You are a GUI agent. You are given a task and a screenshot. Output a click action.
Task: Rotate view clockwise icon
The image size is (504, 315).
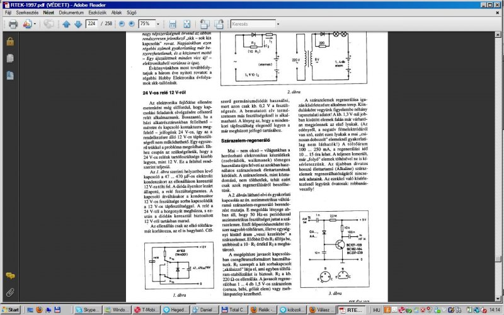(x=219, y=24)
